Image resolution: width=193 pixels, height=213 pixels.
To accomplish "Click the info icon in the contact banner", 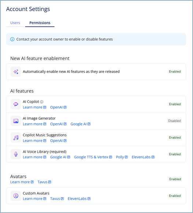I will tap(12, 39).
